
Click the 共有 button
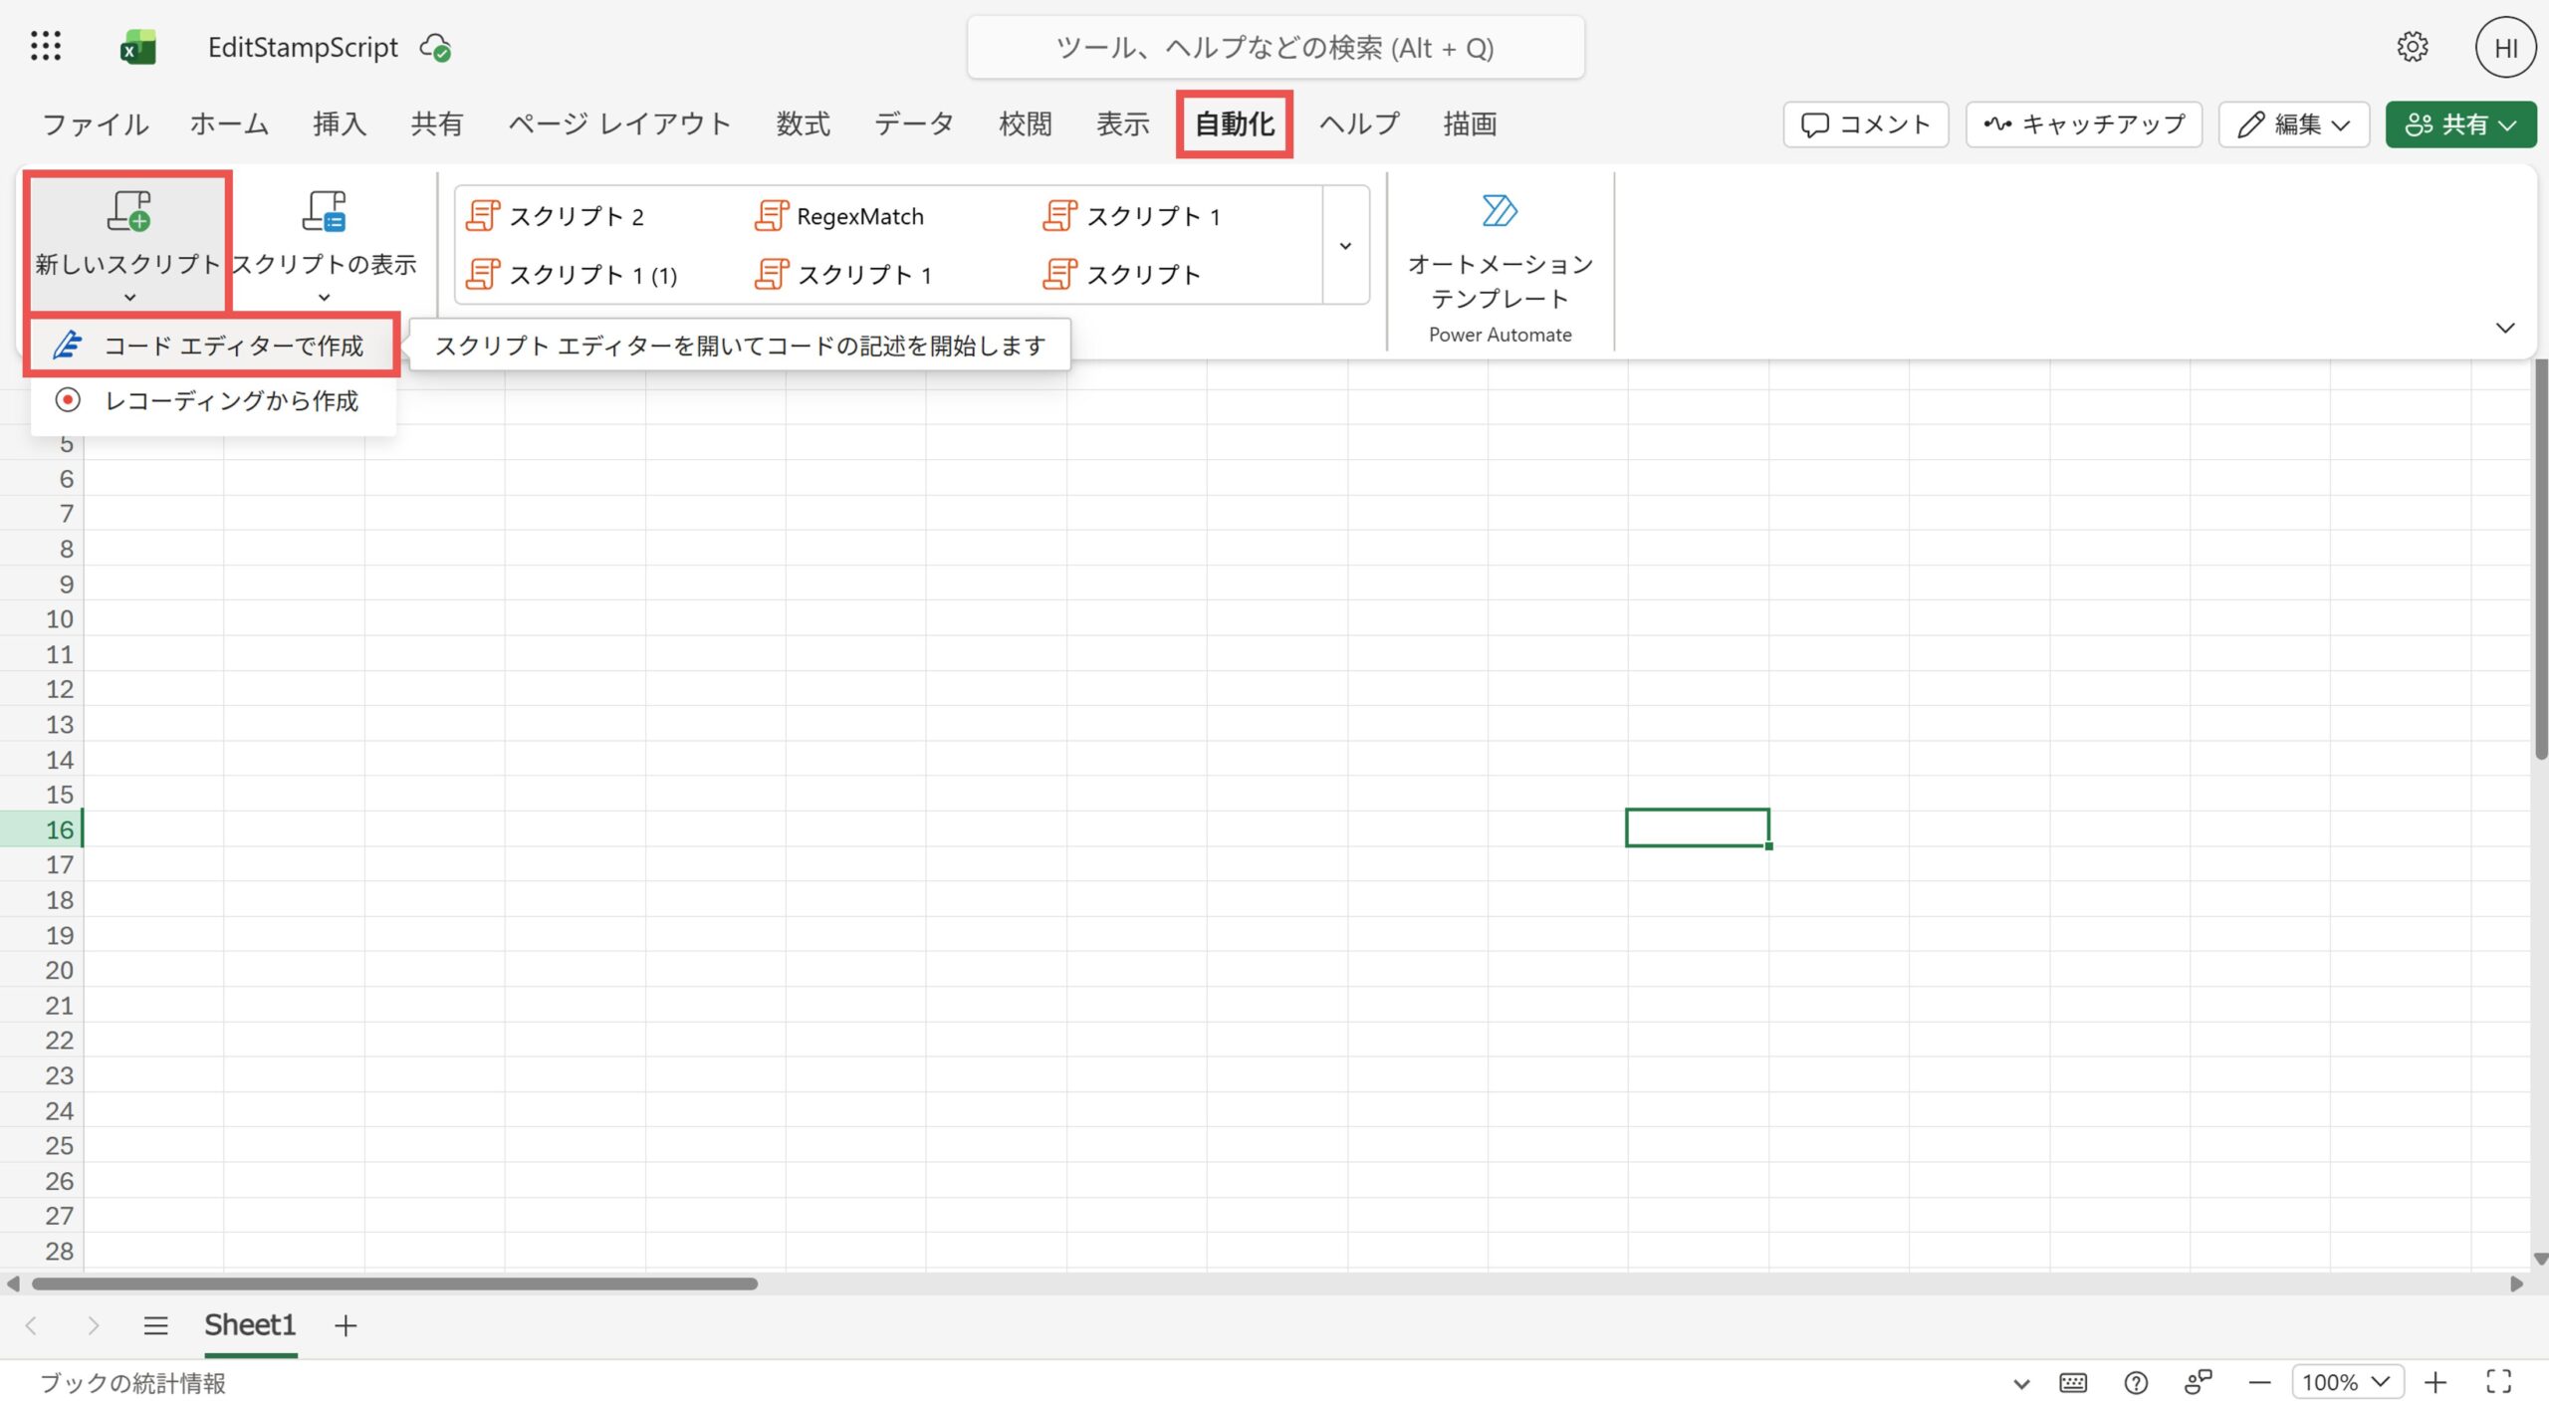tap(2460, 123)
